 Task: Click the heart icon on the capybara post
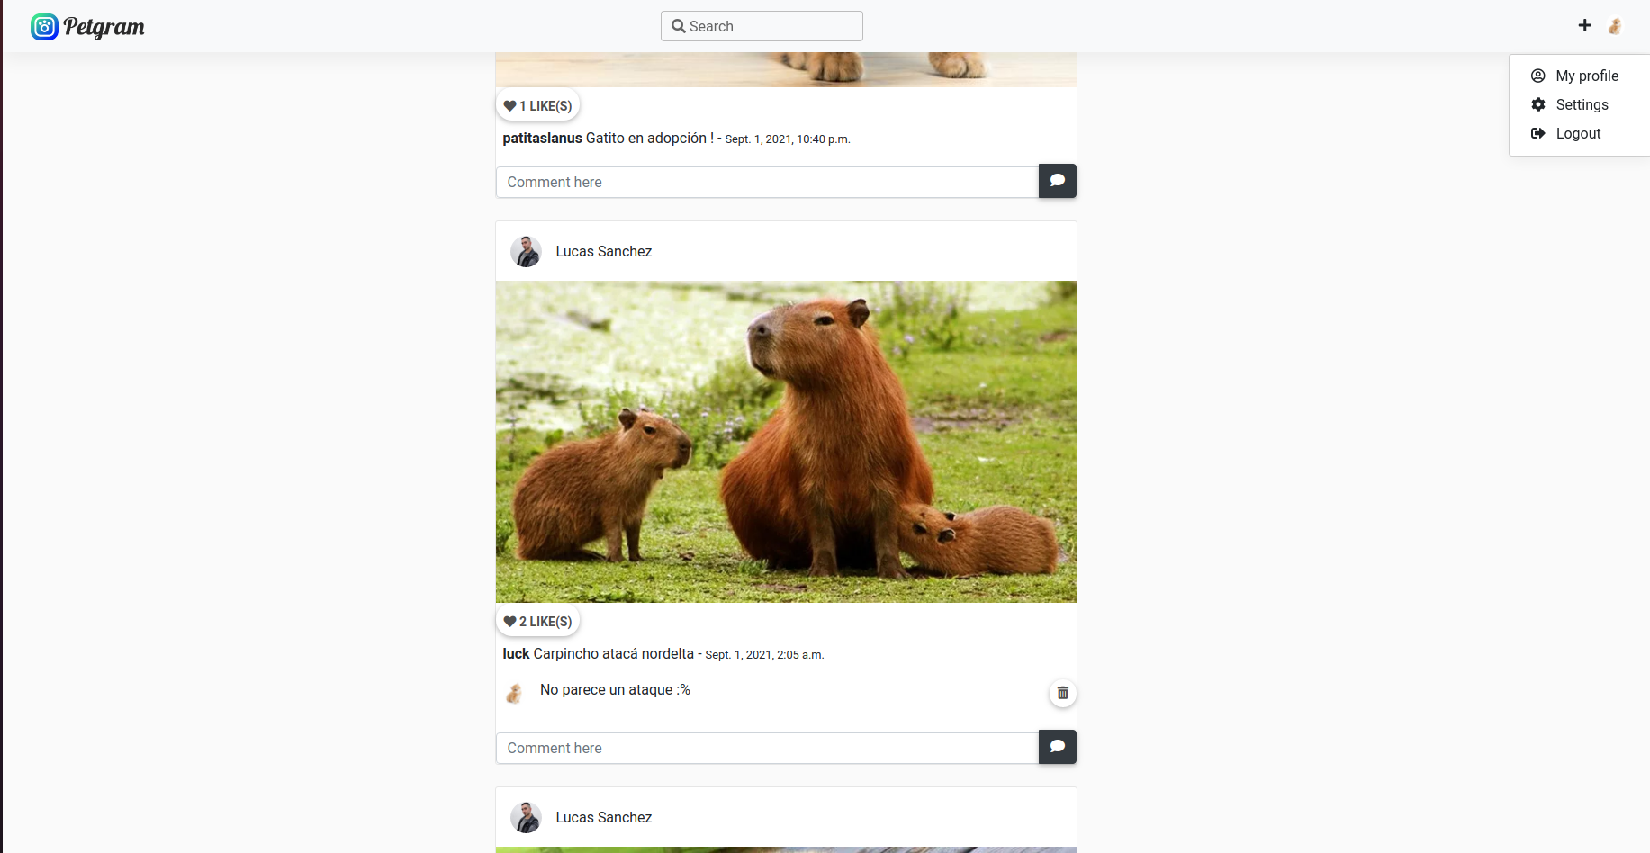tap(511, 621)
